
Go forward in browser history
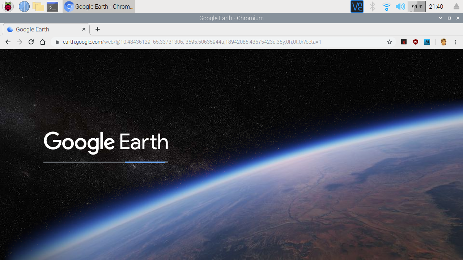click(20, 42)
